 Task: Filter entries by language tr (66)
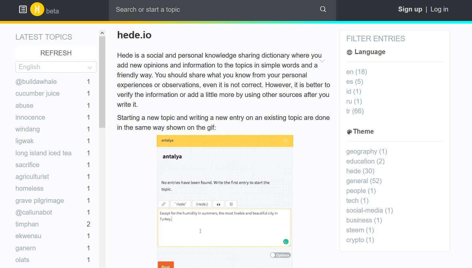click(x=355, y=111)
